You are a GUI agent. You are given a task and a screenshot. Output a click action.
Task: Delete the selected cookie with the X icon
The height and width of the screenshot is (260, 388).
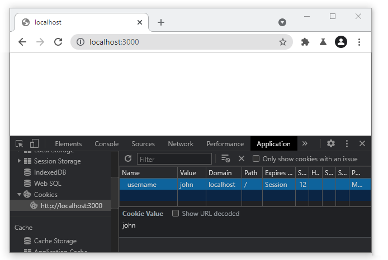tap(242, 158)
